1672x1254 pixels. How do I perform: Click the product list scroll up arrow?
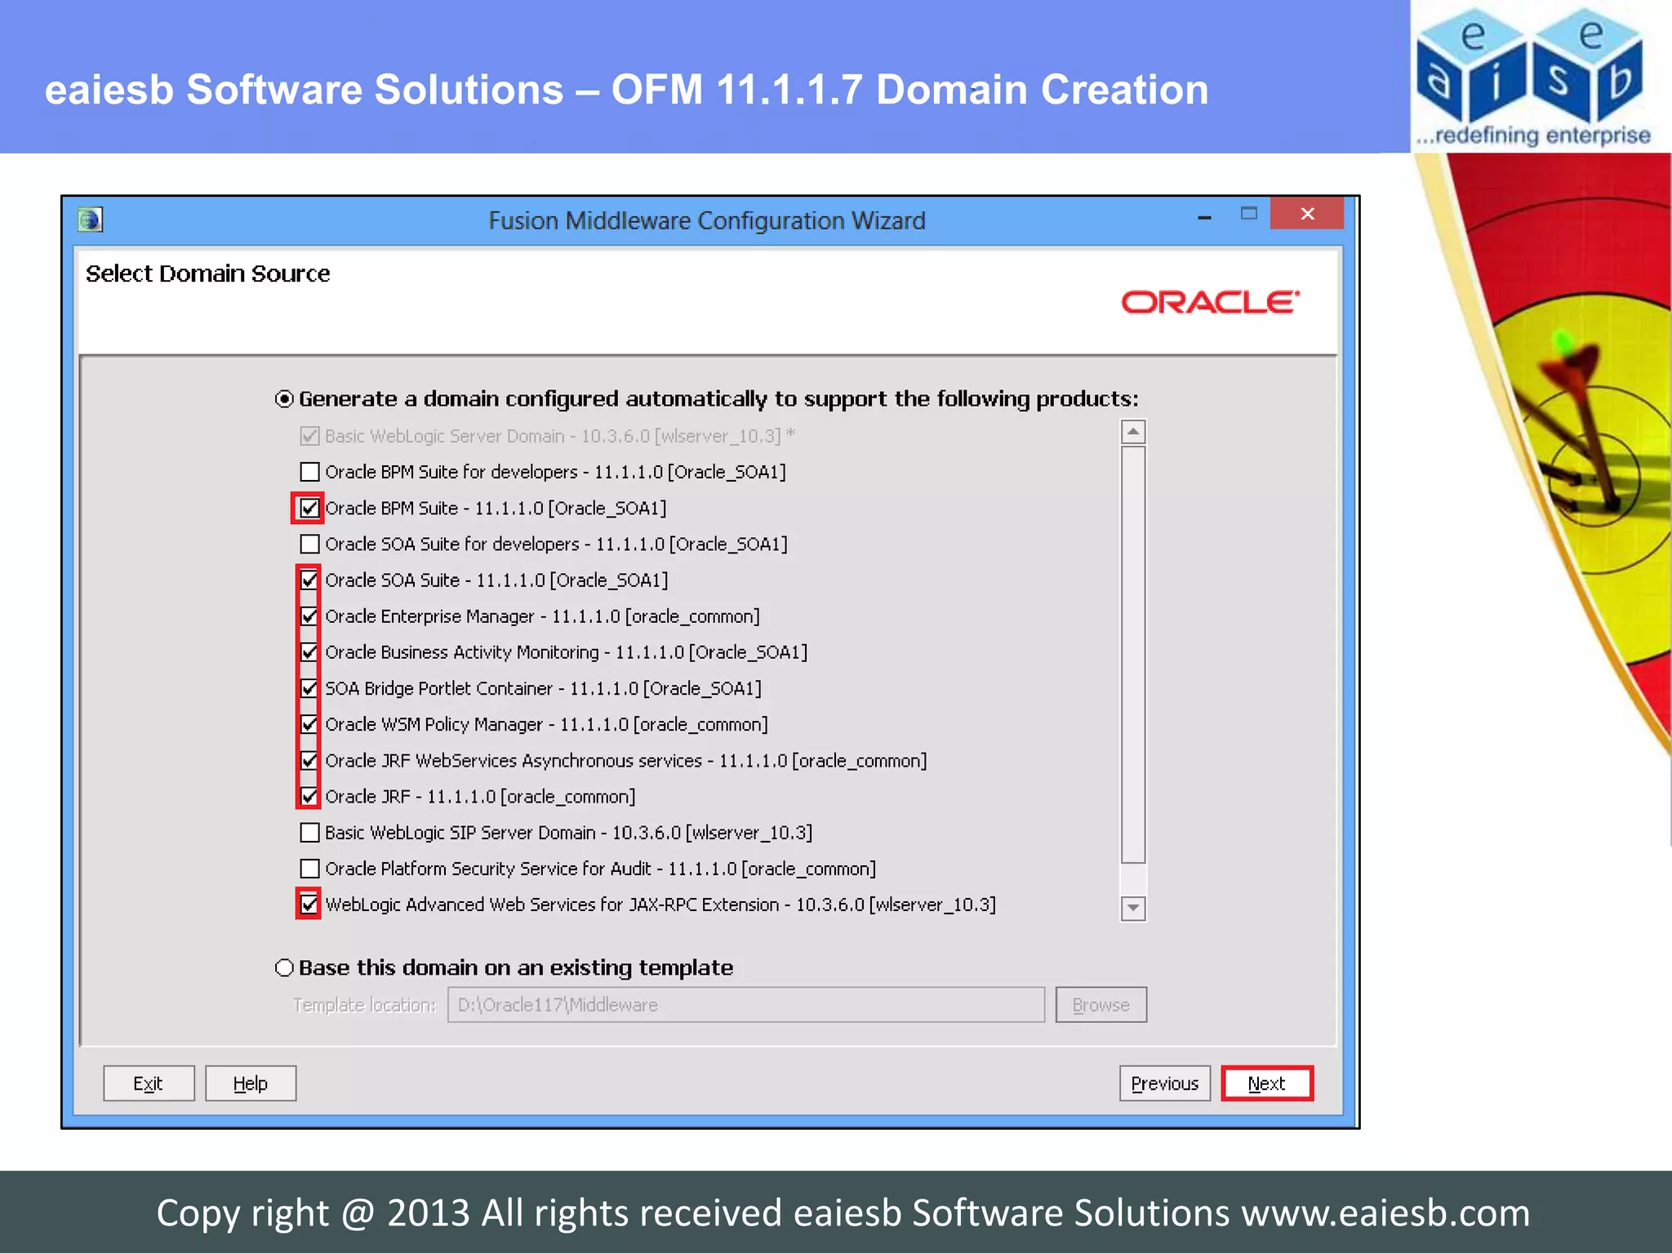pos(1133,432)
